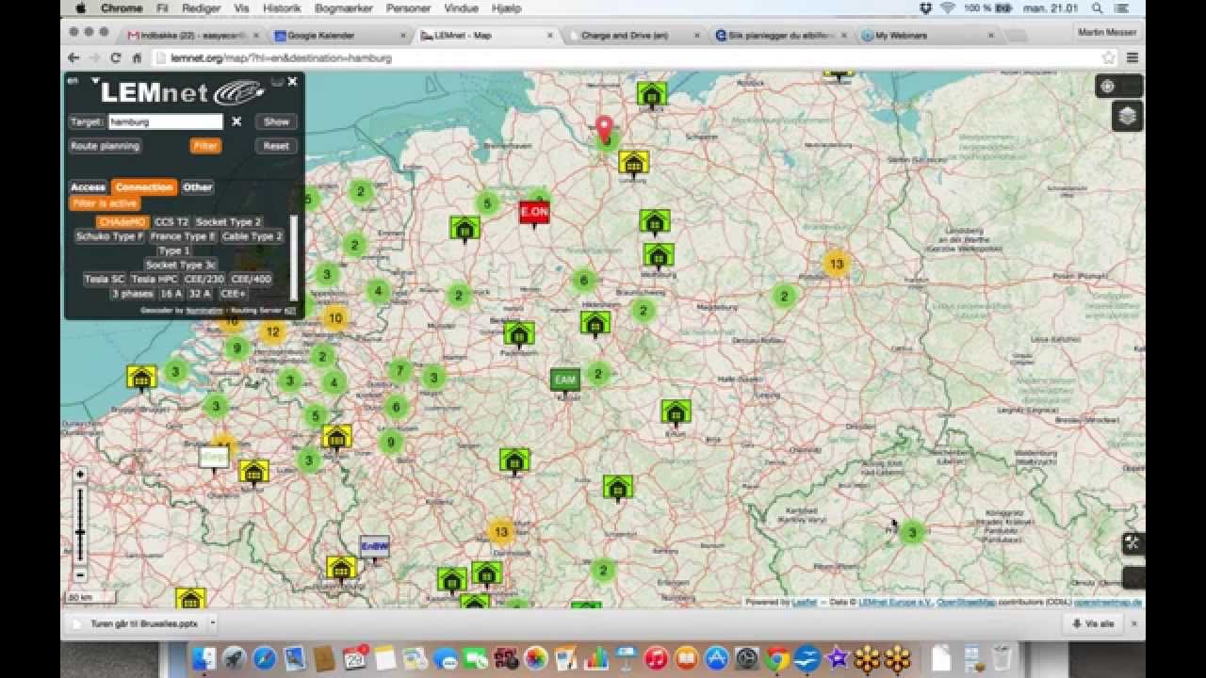Screen dimensions: 1206x678
Task: Click the zoom out minus button
Action: point(80,574)
